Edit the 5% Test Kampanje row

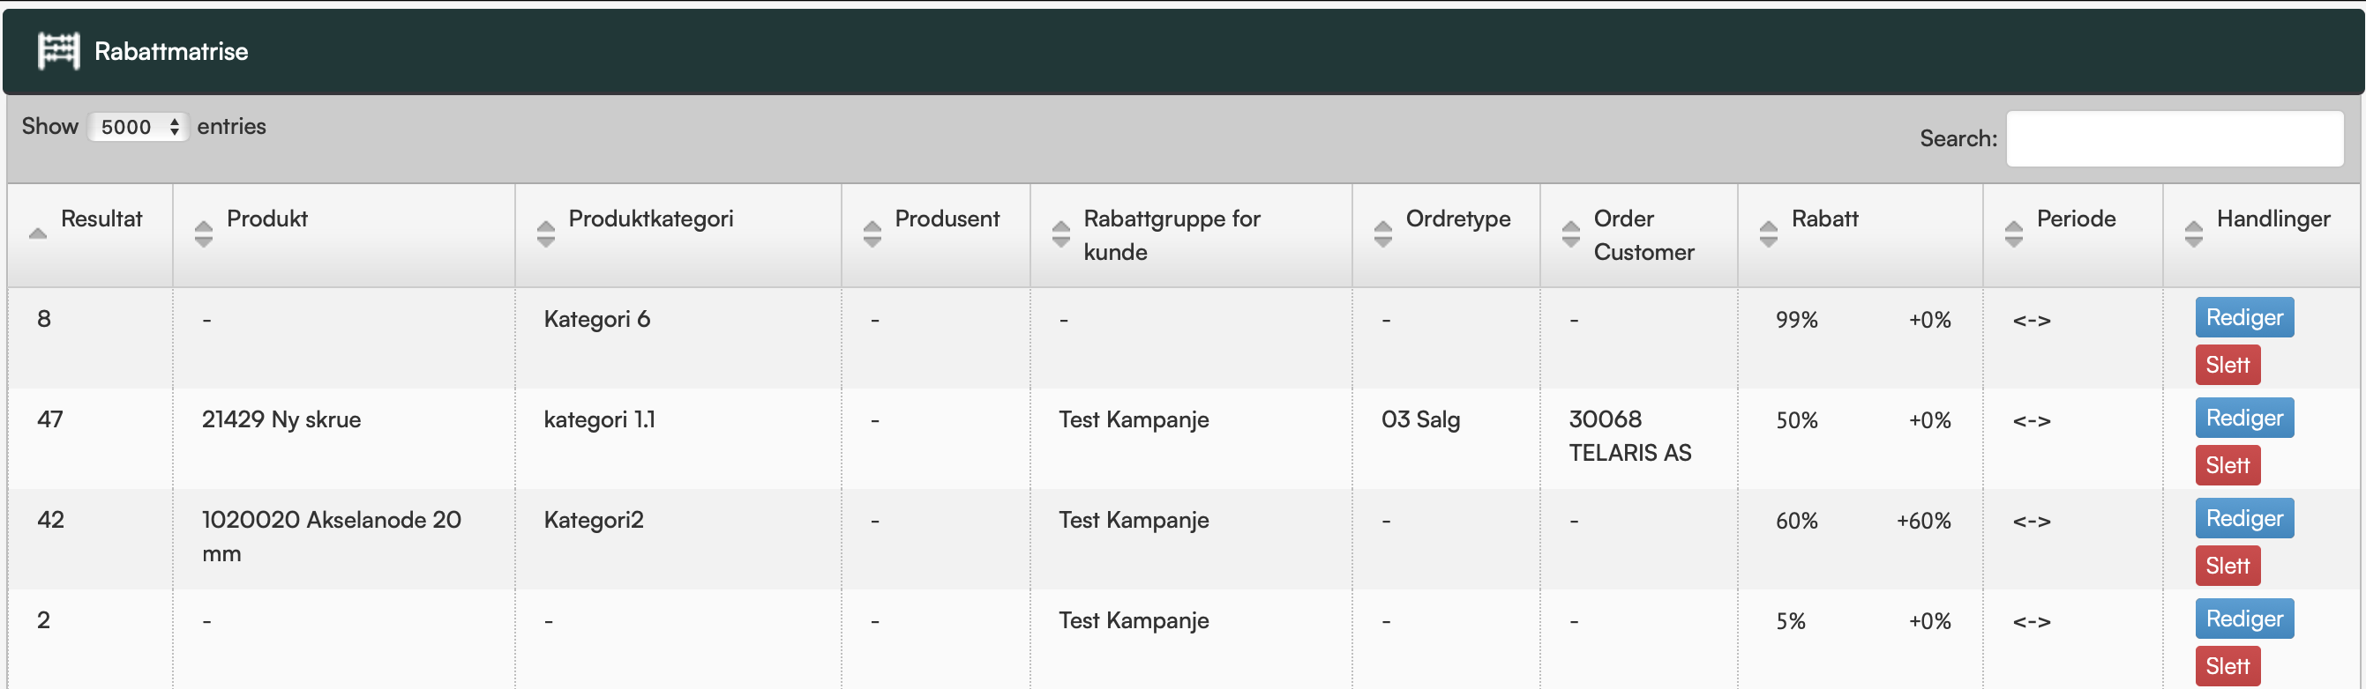pos(2244,619)
